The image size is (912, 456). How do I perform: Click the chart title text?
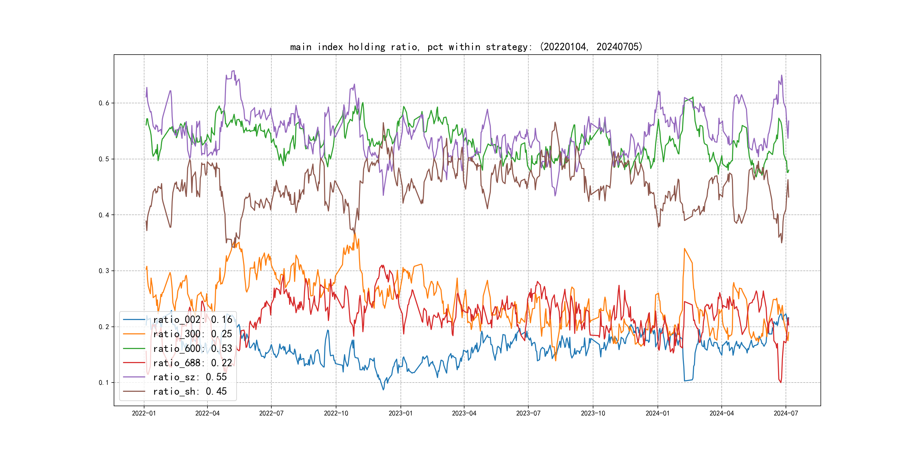click(x=466, y=47)
